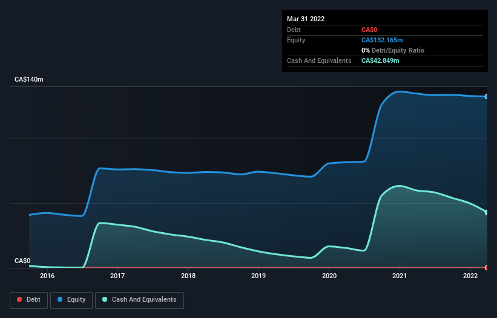
Task: Click the Equity label in the tooltip
Action: coord(296,40)
